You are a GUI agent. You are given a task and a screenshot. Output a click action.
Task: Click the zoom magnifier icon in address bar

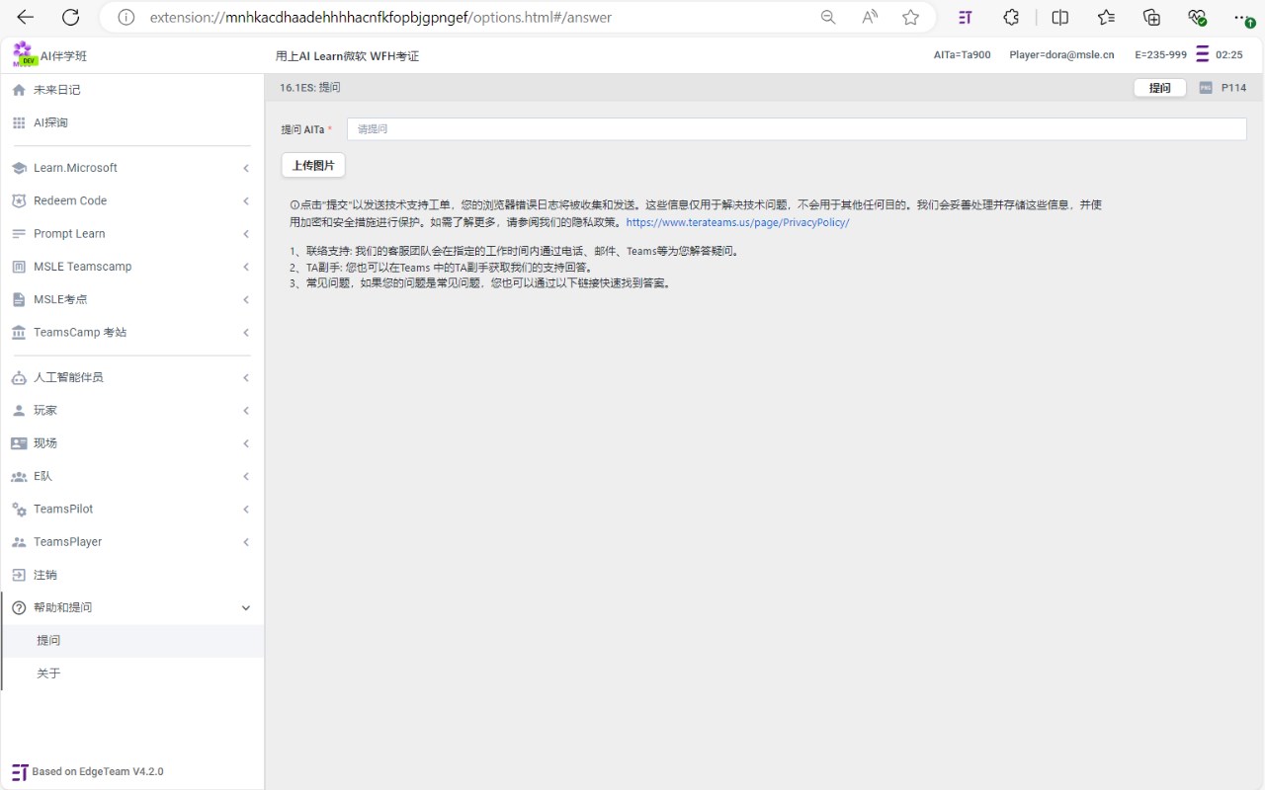pos(828,17)
